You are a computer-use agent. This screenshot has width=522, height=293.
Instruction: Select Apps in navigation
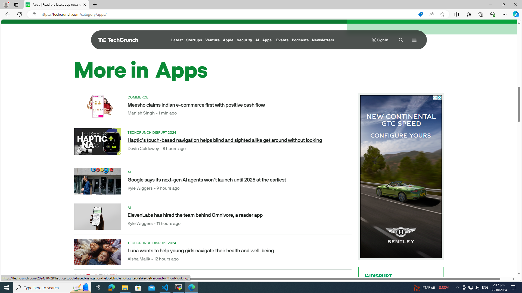tap(267, 40)
